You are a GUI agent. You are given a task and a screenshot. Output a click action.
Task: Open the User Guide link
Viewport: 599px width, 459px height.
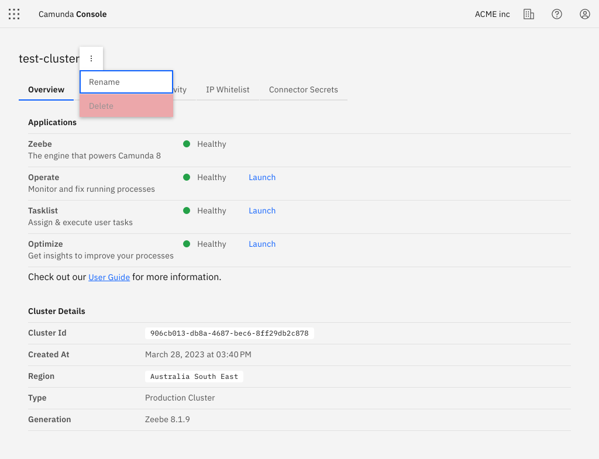tap(109, 277)
